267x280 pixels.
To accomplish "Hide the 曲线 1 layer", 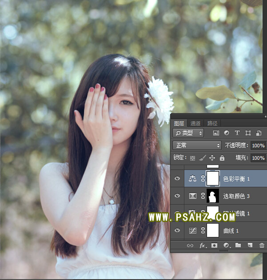I will pyautogui.click(x=178, y=230).
